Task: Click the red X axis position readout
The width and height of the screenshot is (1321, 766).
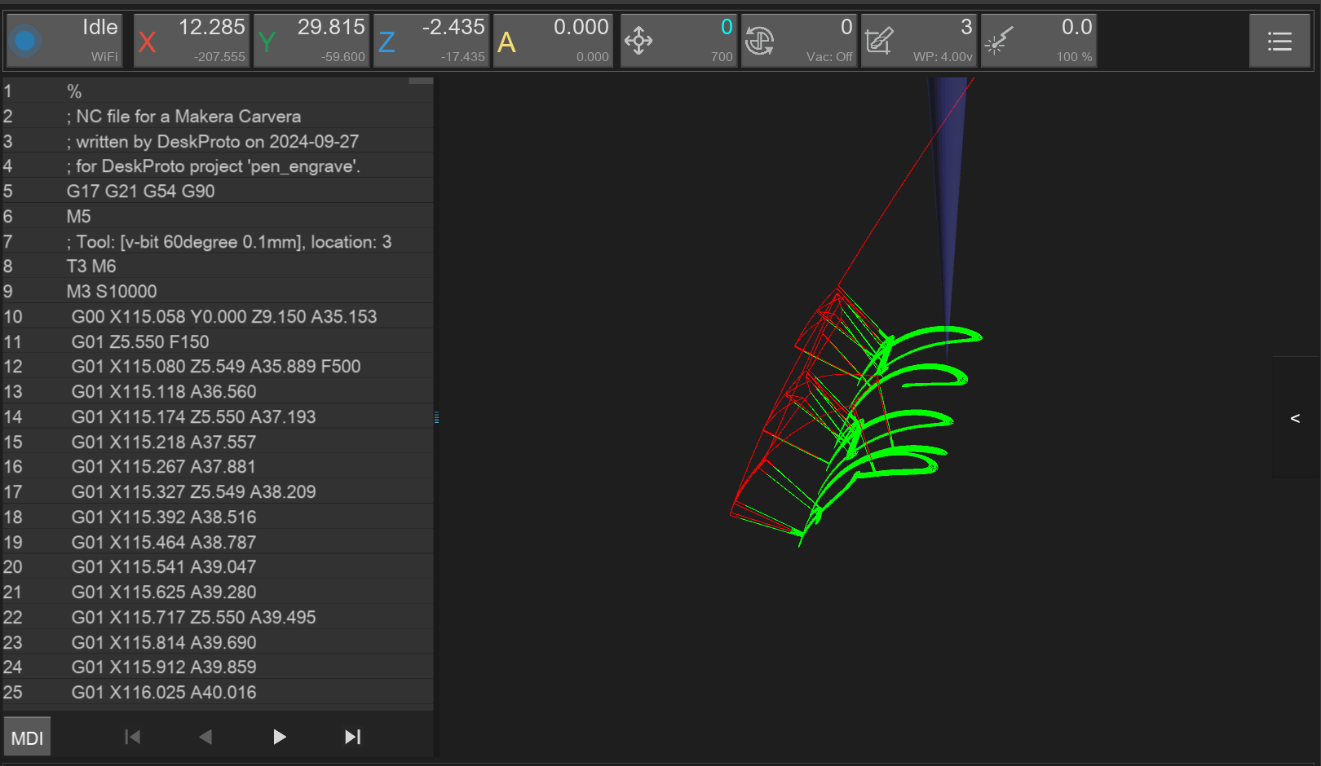Action: coord(192,40)
